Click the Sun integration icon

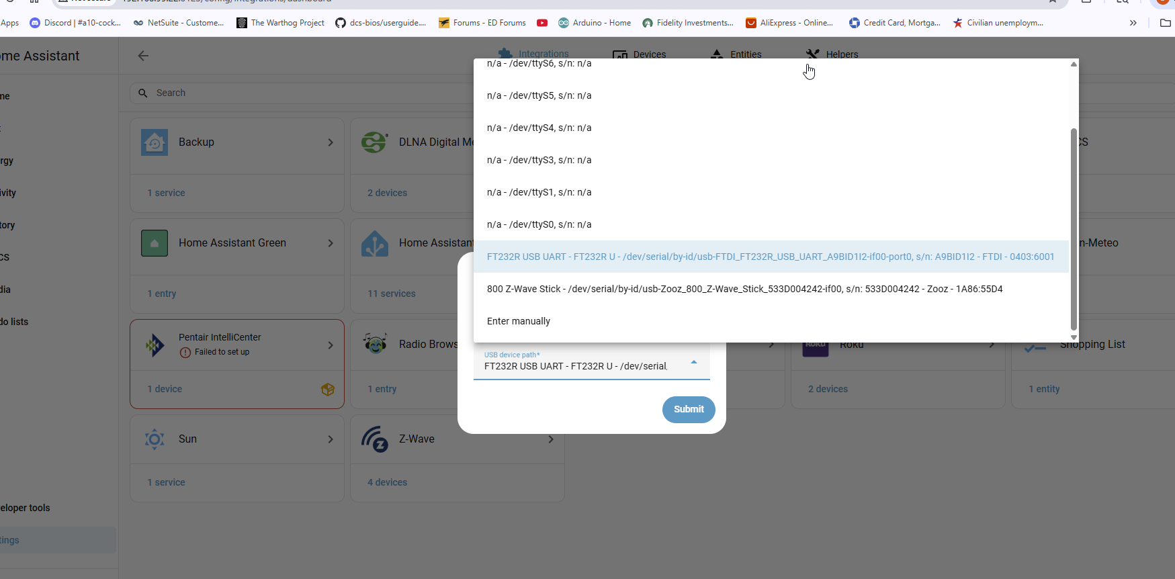pos(155,439)
